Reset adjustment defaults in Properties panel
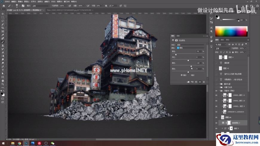Screen dimensions: 260x146 (x=196, y=82)
